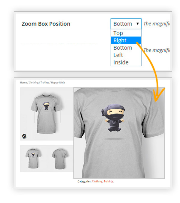This screenshot has height=203, width=180.
Task: Open Clothing breadcrumb link
Action: click(34, 83)
